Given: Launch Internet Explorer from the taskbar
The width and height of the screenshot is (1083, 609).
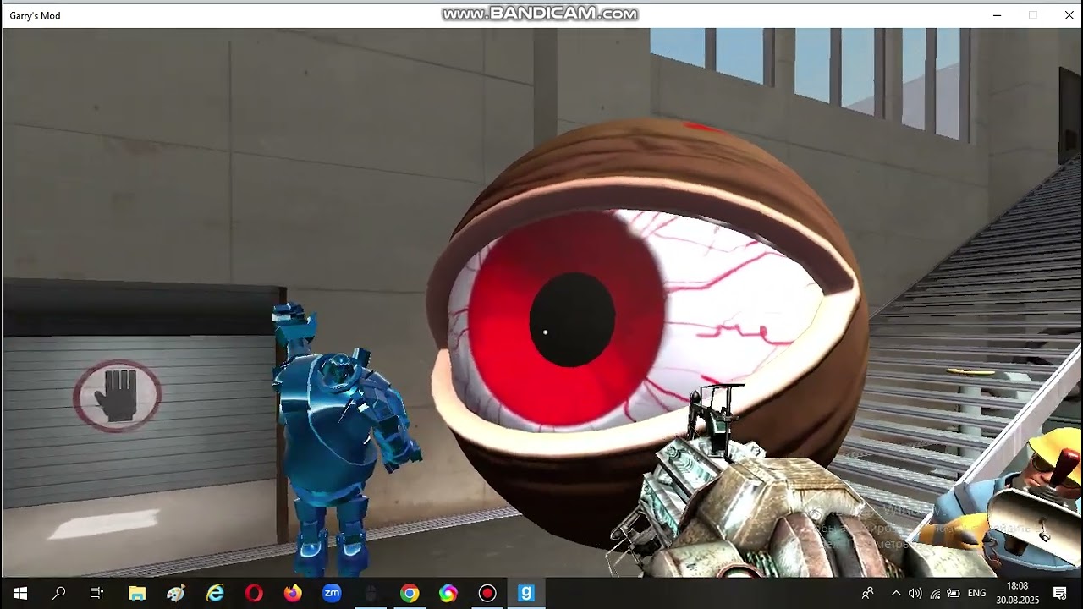Looking at the screenshot, I should coord(215,593).
